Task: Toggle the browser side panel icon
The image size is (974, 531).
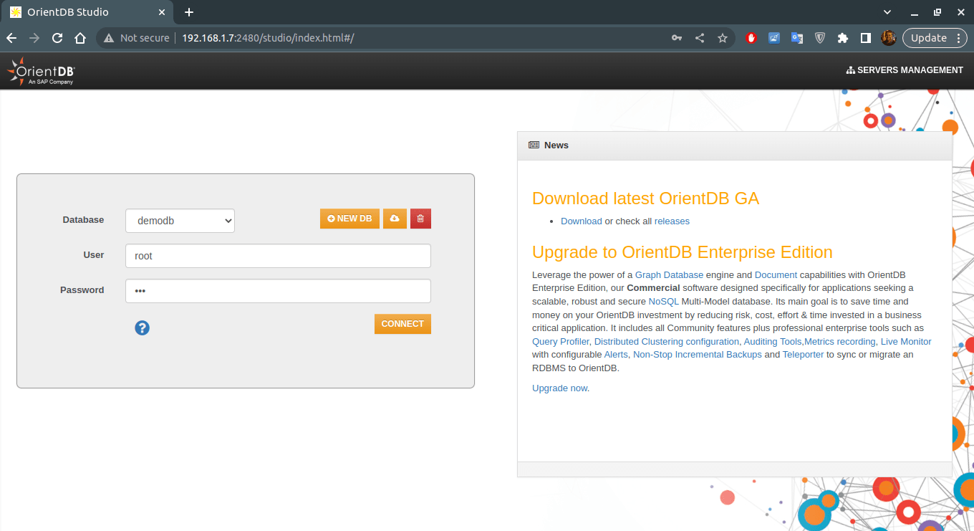Action: [866, 38]
